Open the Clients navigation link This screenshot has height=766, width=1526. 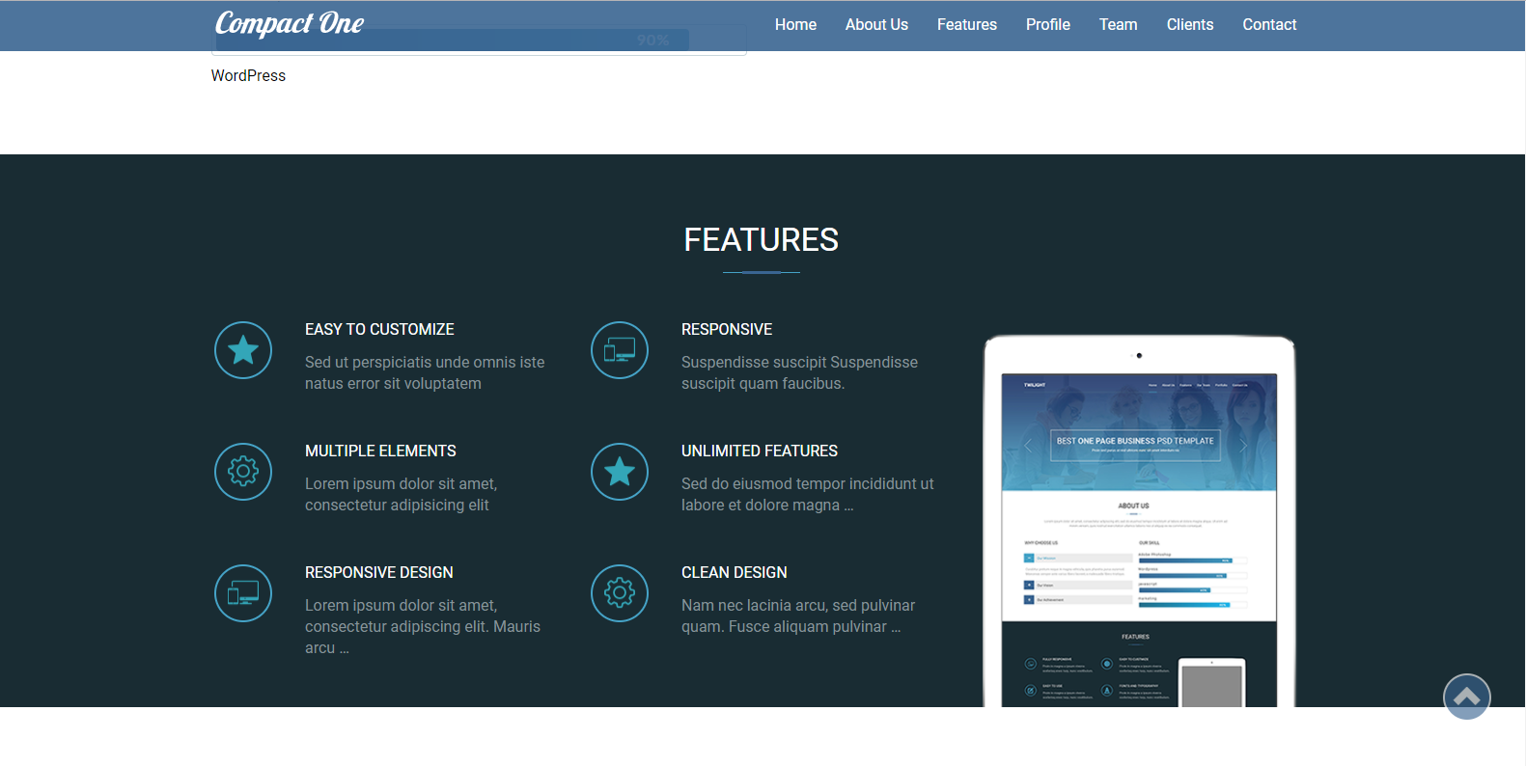pos(1189,25)
